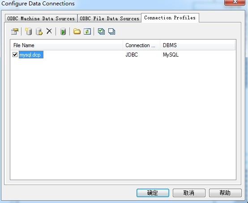
Task: Open the Properties toolbar icon
Action: [15, 31]
